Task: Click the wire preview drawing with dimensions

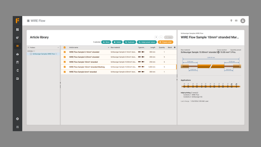Action: click(211, 64)
